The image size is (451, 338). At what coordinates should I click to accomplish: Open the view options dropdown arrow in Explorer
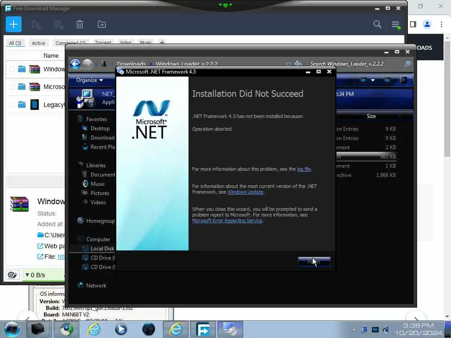click(x=373, y=80)
